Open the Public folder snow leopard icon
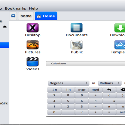 pos(77,45)
